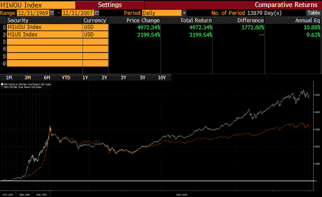Click the No. of Period 13879 Day(s) value
Viewport: 322px width, 197px height.
pos(264,13)
